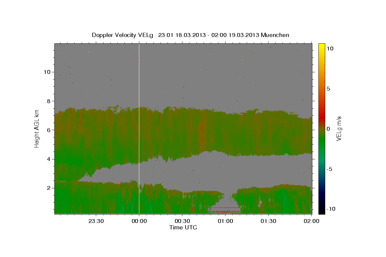Image resolution: width=386 pixels, height=257 pixels.
Task: Select the 02:00 time tick label
Action: click(x=311, y=221)
